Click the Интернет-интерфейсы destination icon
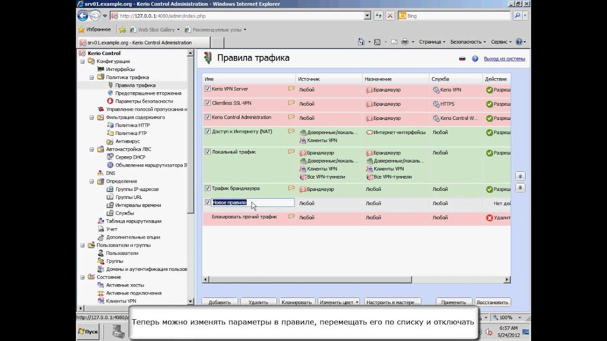The width and height of the screenshot is (607, 341). pyautogui.click(x=369, y=133)
